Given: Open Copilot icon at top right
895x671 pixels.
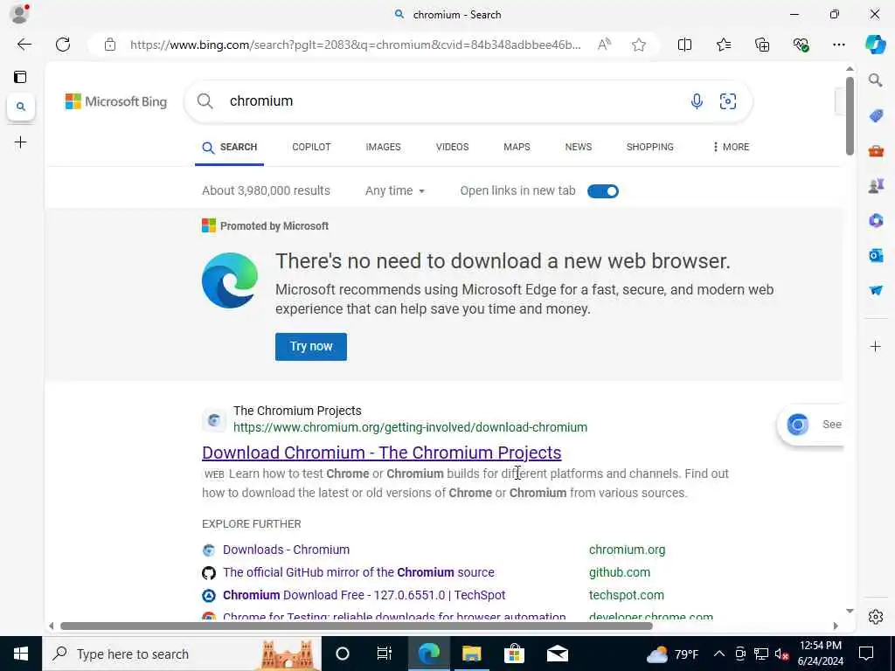Looking at the screenshot, I should (875, 45).
